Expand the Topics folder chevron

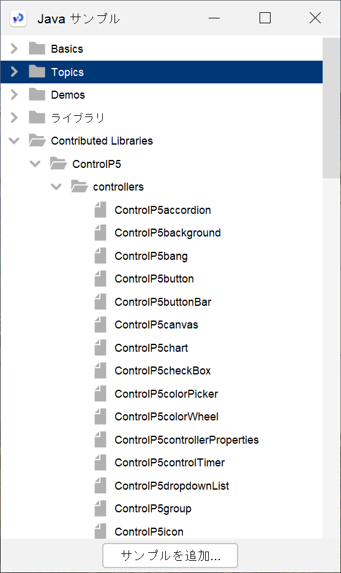point(14,71)
